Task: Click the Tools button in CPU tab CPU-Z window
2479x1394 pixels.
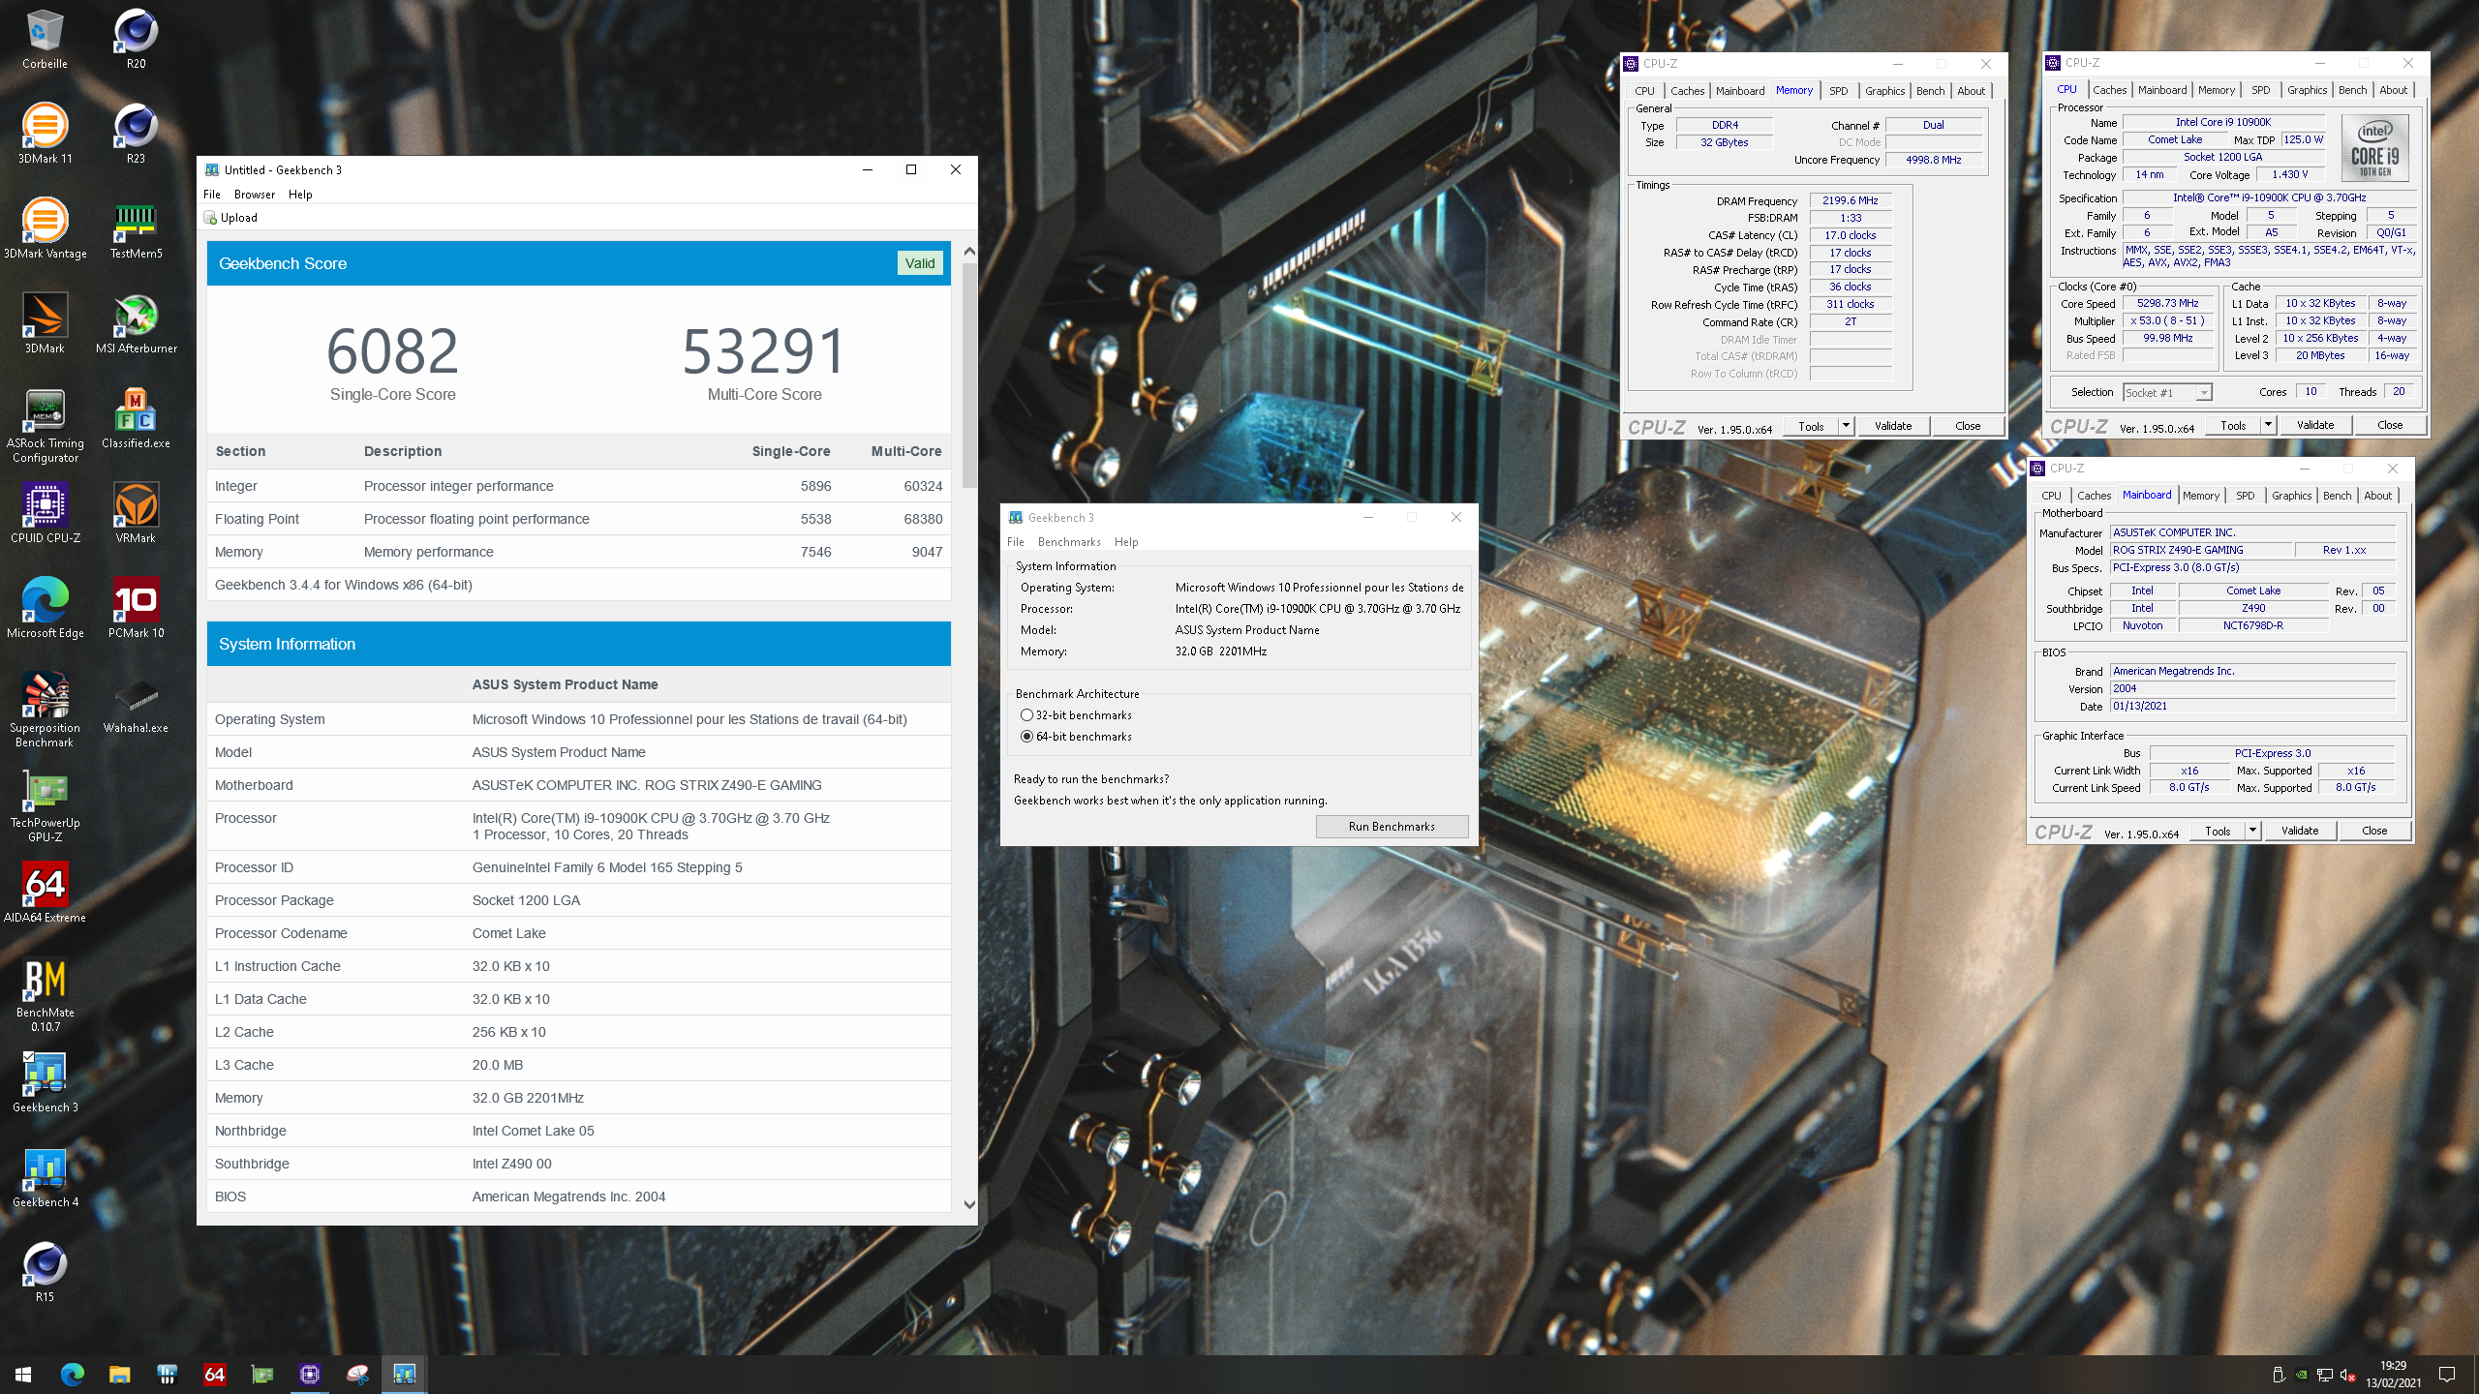Action: (x=2233, y=425)
